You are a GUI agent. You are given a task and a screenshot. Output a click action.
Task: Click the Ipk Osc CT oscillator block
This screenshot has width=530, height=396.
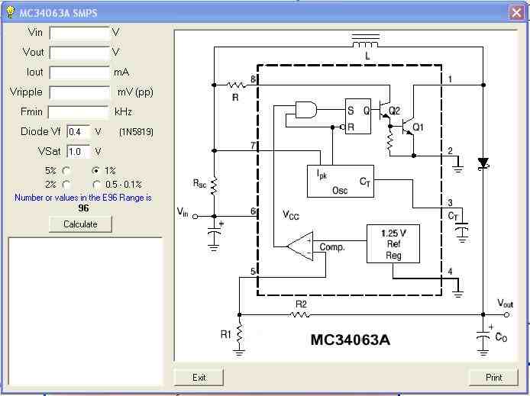(x=341, y=182)
